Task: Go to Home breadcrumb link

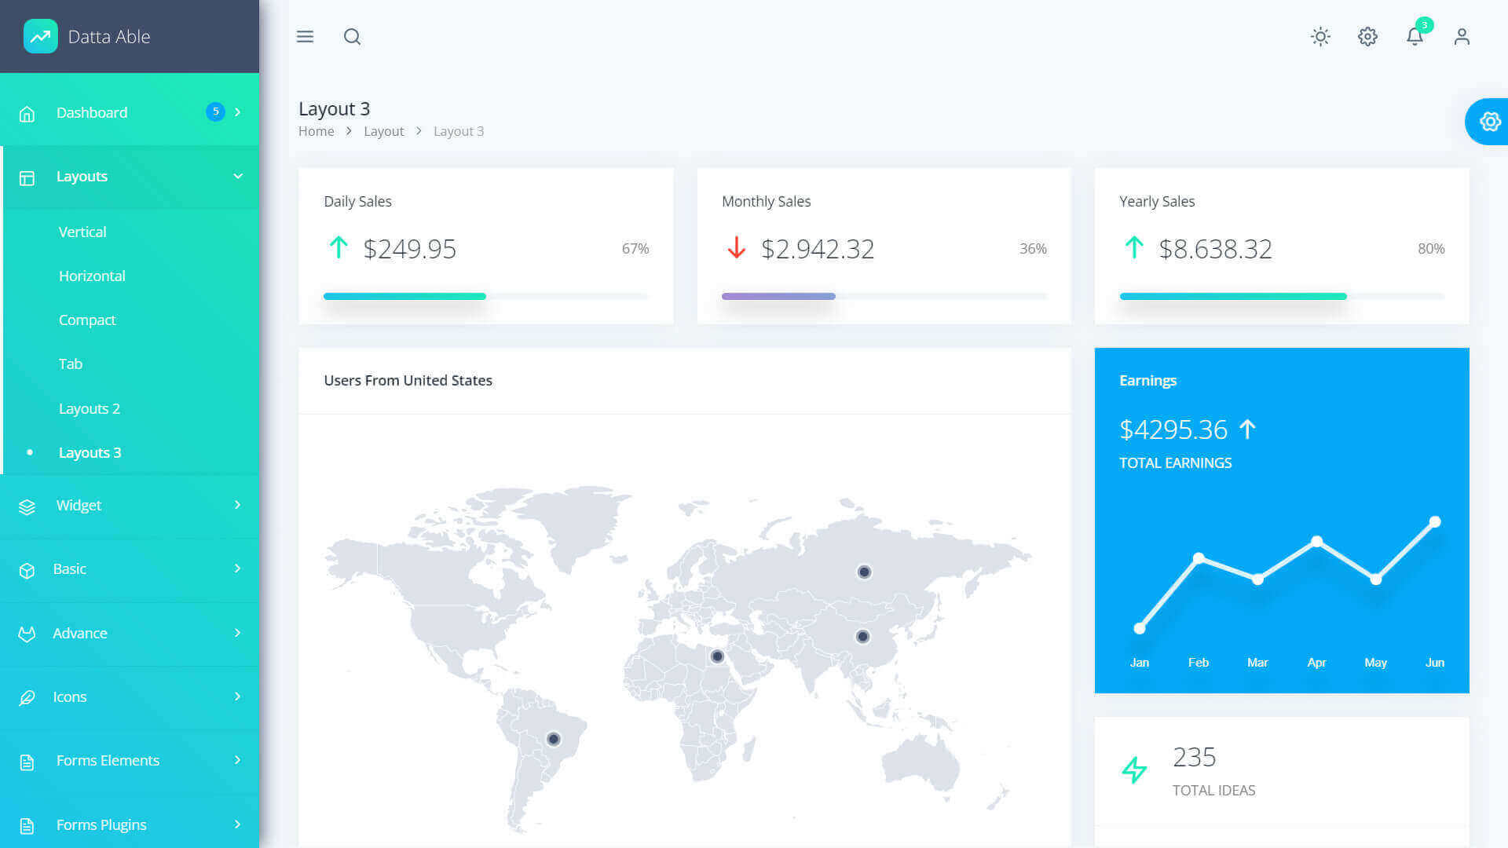Action: click(316, 132)
